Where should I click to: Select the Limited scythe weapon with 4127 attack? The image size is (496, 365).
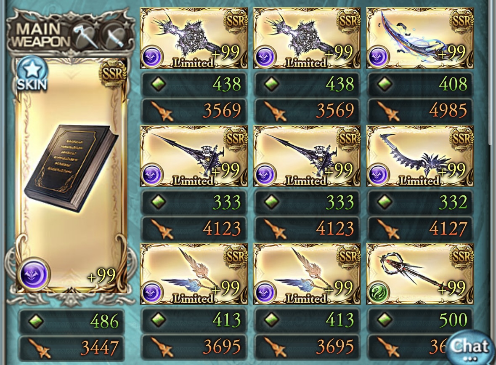click(x=420, y=156)
